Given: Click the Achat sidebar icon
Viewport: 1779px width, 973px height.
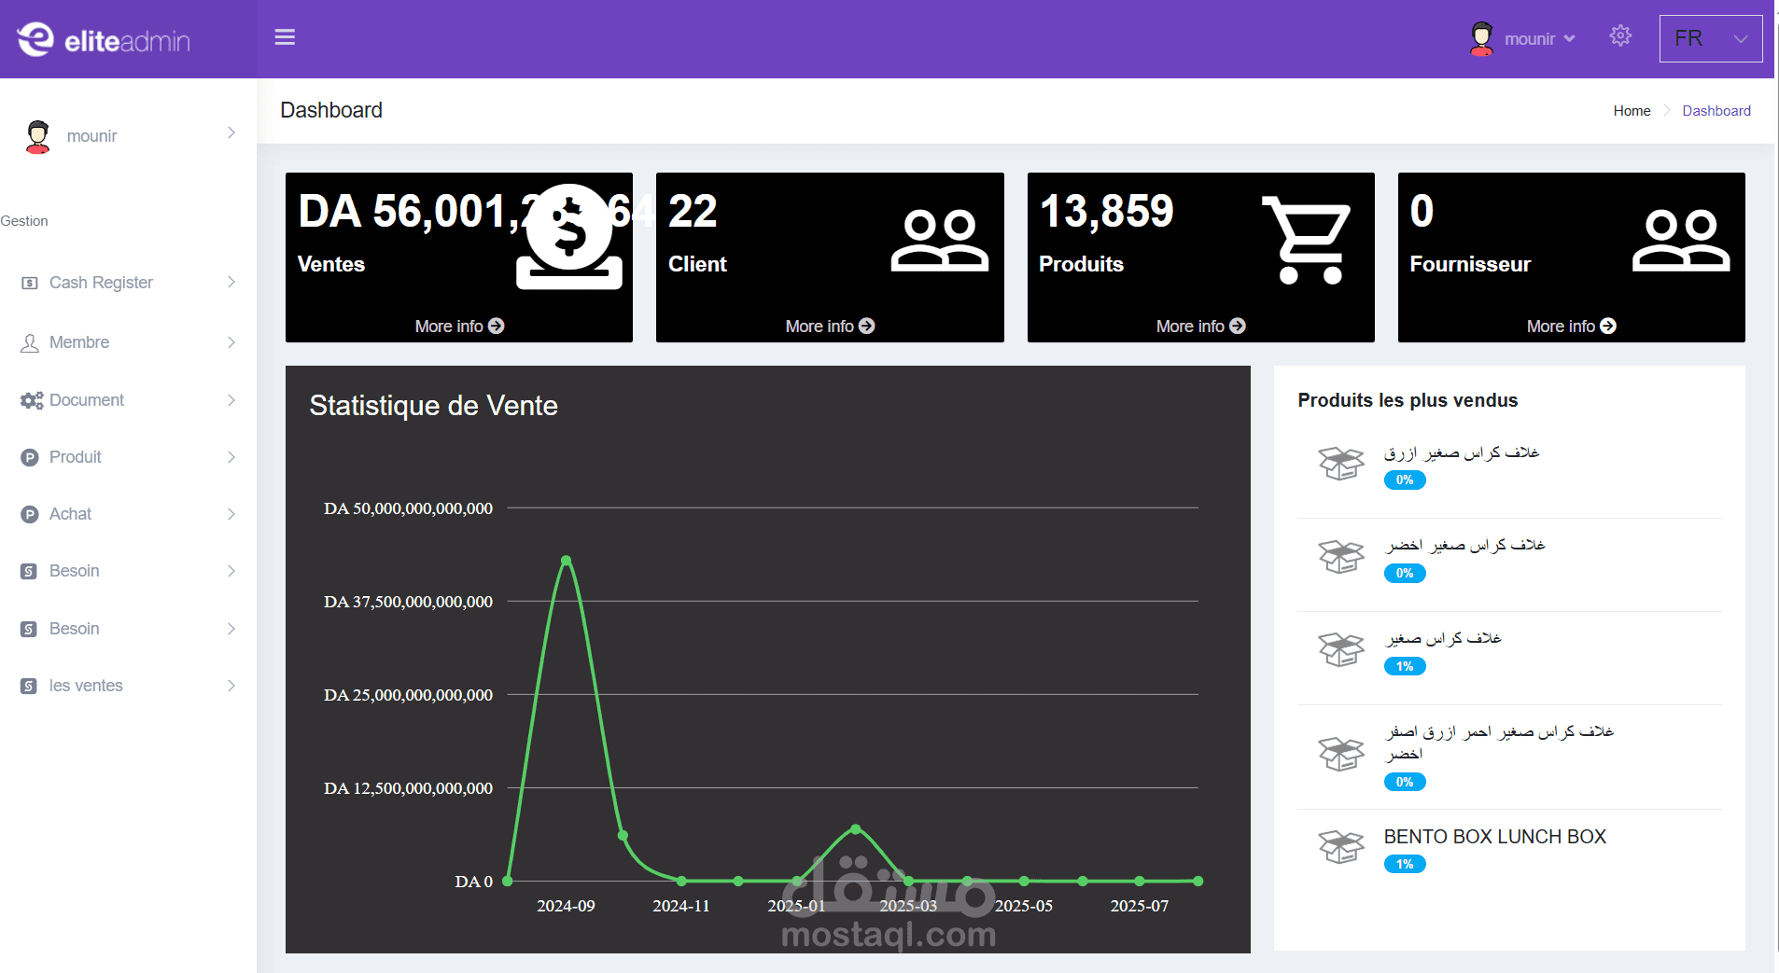Looking at the screenshot, I should (x=30, y=514).
